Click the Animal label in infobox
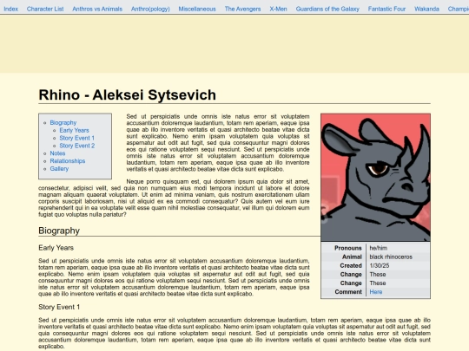469x351 pixels. [352, 257]
